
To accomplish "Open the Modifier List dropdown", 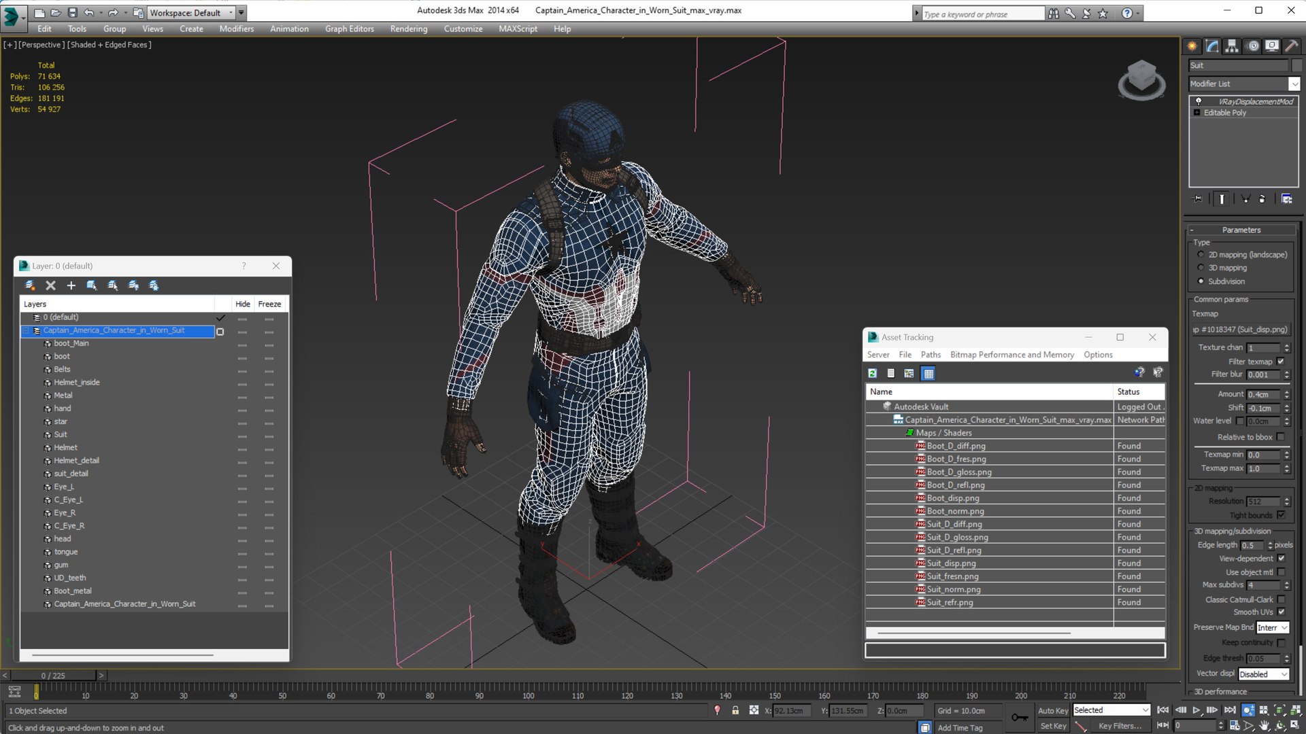I will 1243,84.
